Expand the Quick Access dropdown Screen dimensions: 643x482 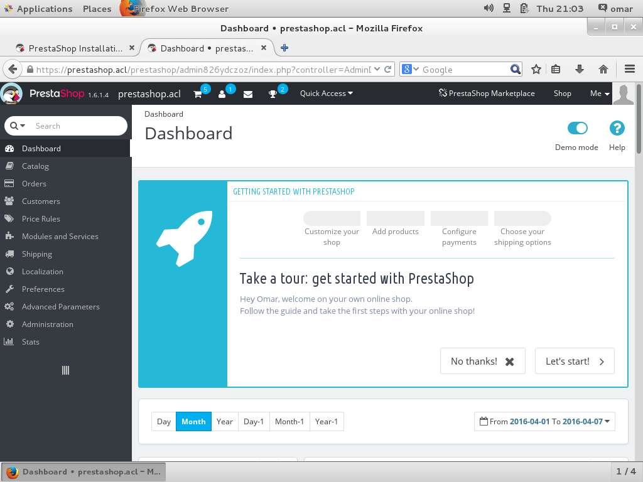click(327, 94)
